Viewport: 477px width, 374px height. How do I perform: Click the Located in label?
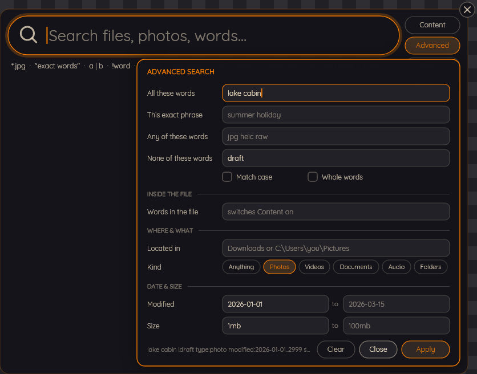coord(164,249)
